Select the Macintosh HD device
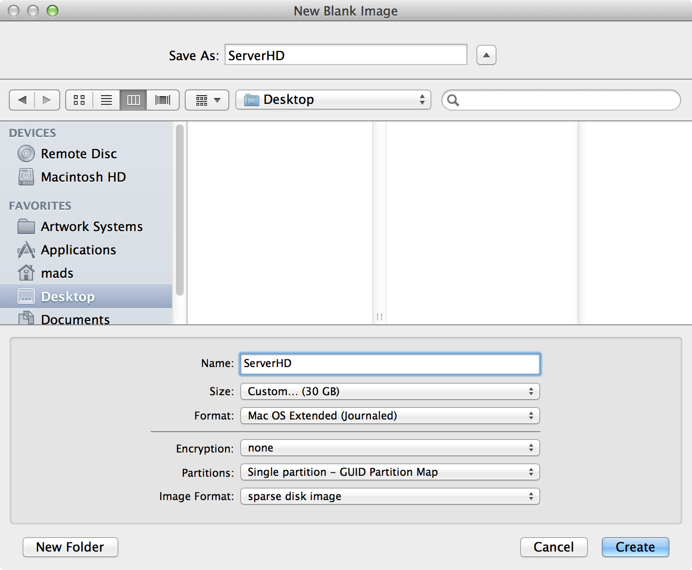The width and height of the screenshot is (692, 570). point(83,177)
